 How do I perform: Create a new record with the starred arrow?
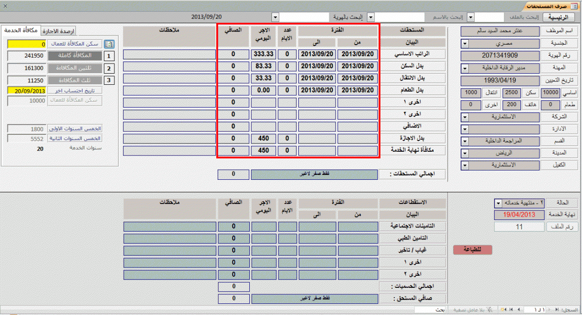pyautogui.click(x=503, y=309)
